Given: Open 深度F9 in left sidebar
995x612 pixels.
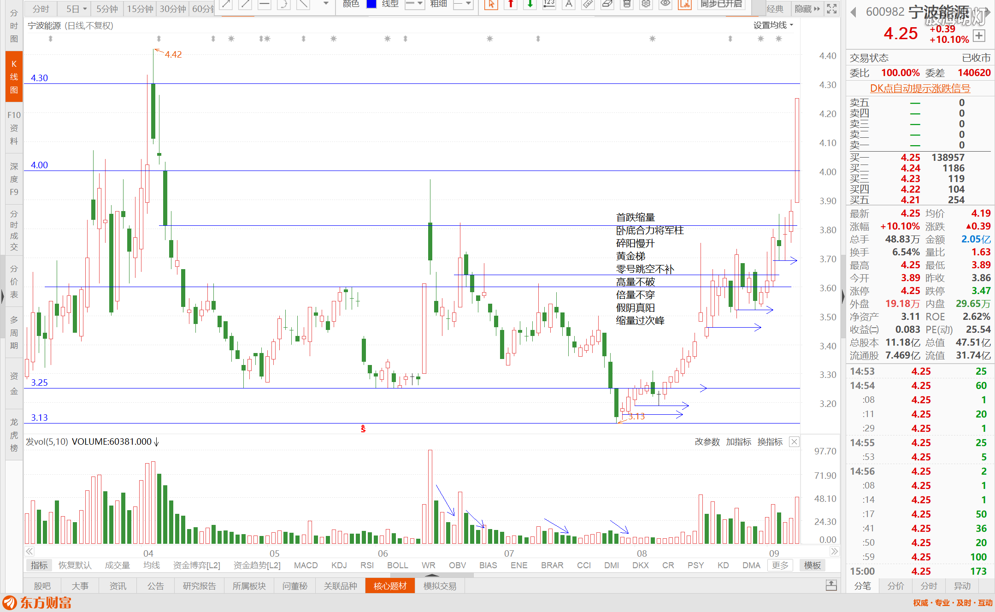Looking at the screenshot, I should tap(14, 179).
